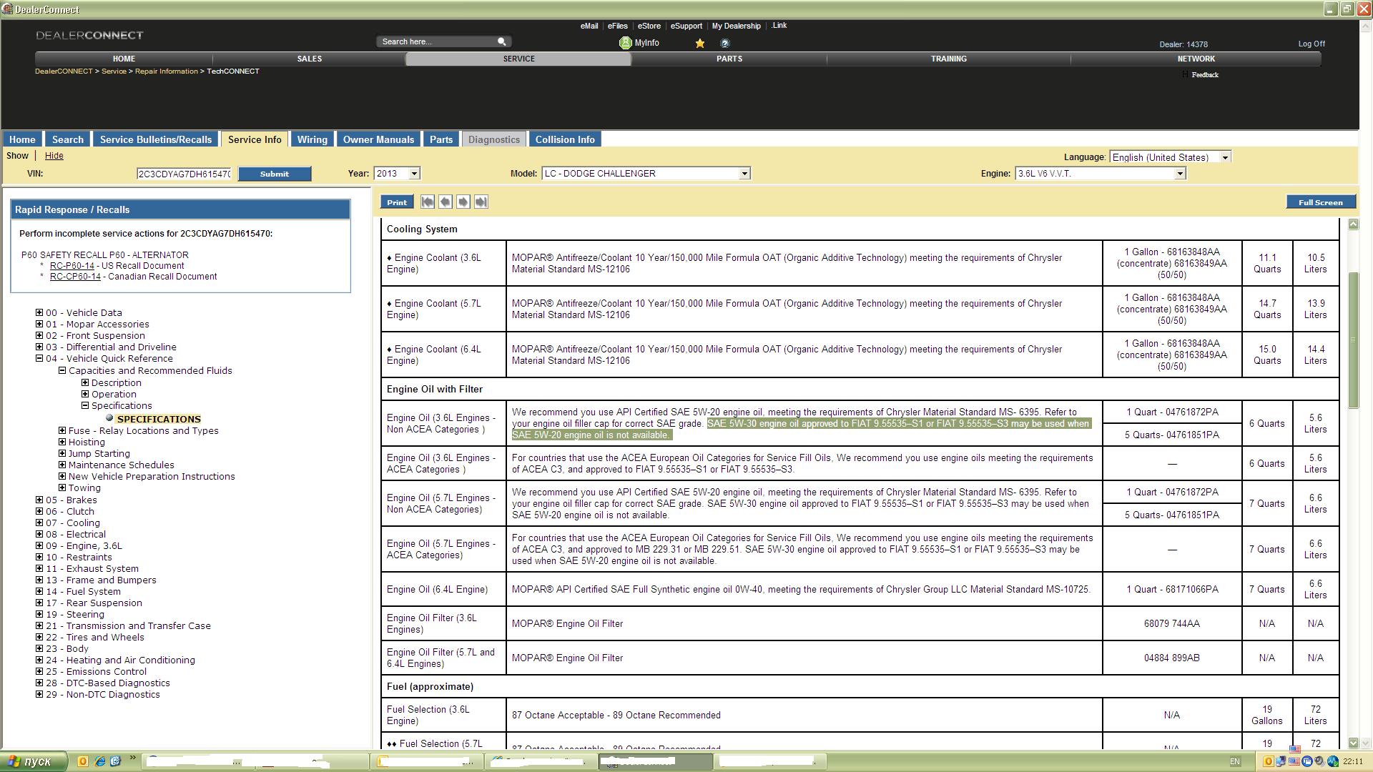
Task: Open RC-P60-14 US Recall Document
Action: point(72,265)
